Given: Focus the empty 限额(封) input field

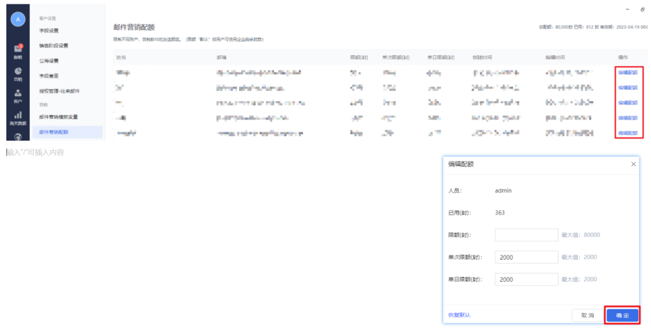Looking at the screenshot, I should coord(526,235).
